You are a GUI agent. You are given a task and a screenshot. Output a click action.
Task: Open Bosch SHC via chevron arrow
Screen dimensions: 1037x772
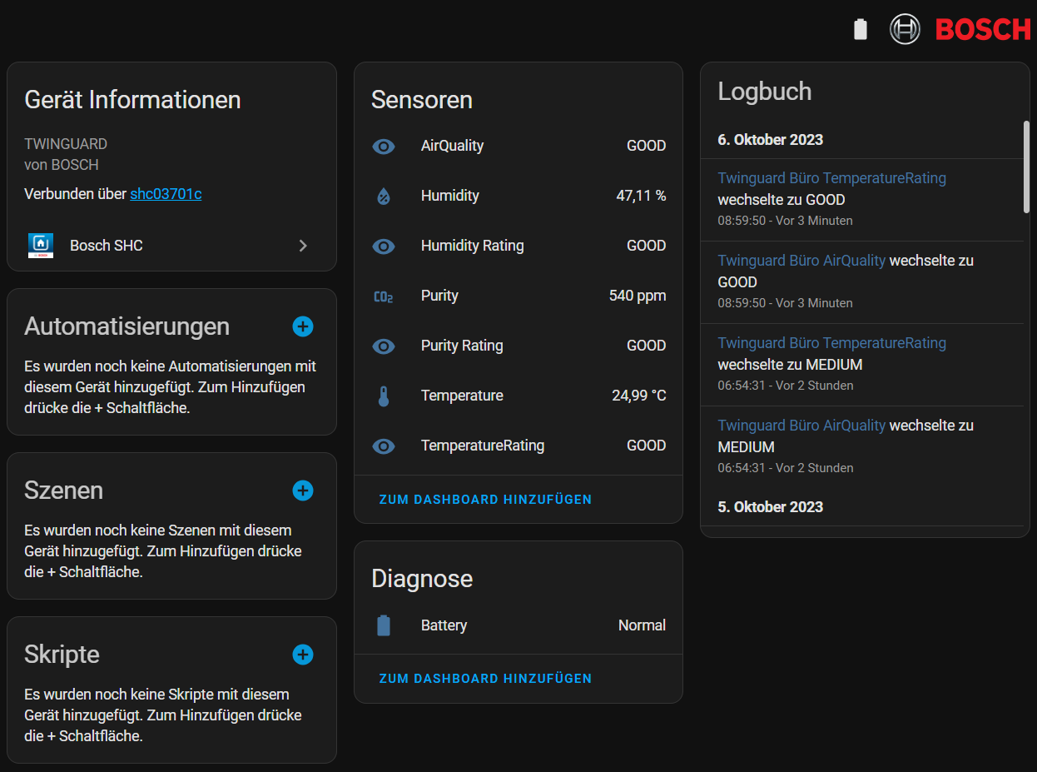tap(303, 246)
